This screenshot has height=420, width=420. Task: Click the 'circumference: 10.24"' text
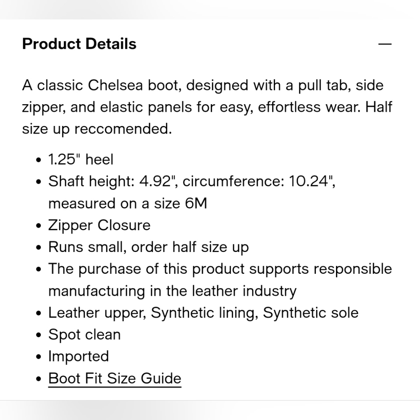(x=259, y=181)
